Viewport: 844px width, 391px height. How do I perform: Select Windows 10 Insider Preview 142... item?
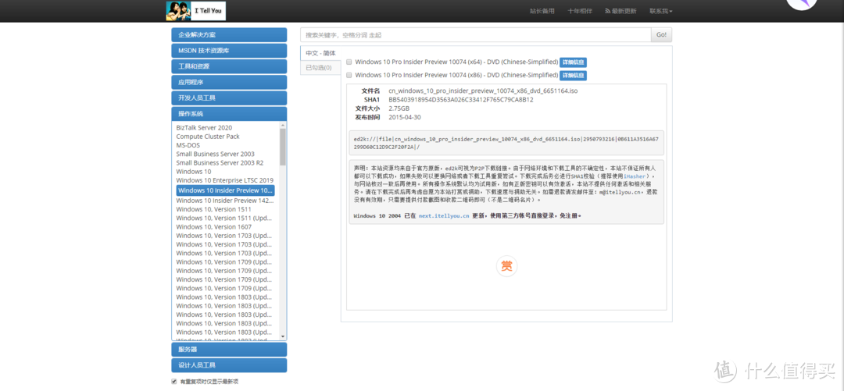(x=225, y=201)
